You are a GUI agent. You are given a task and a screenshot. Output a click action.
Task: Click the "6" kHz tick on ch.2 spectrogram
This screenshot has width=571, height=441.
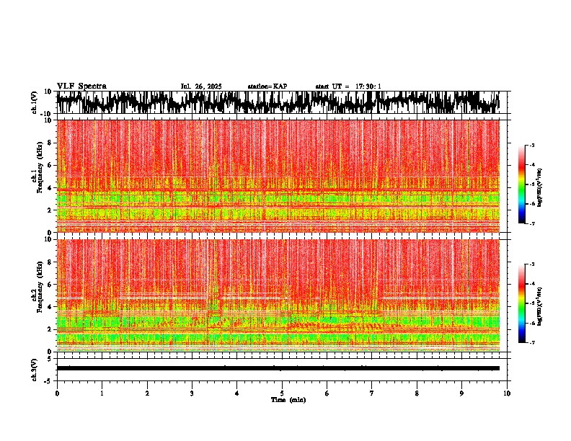(50, 285)
